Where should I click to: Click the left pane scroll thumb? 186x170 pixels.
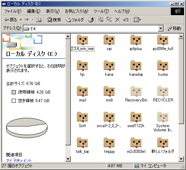coord(68,92)
